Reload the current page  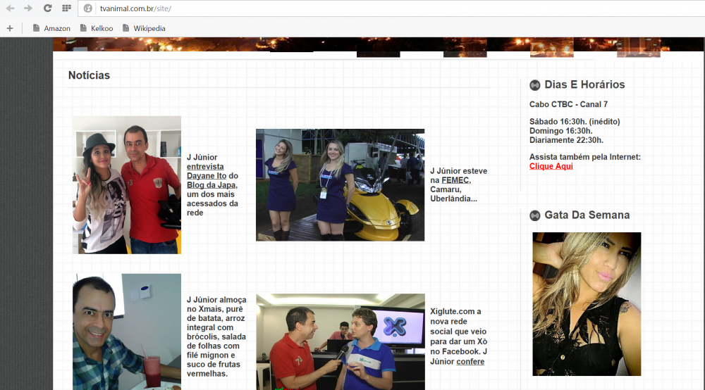[47, 8]
